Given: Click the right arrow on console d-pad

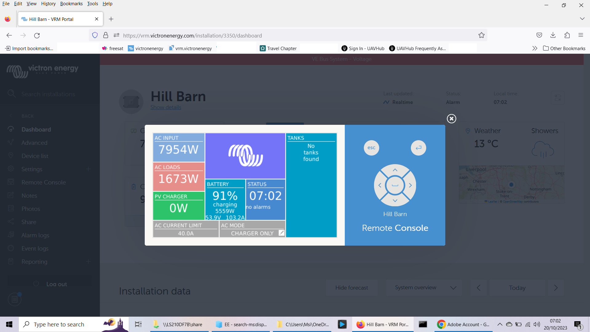Looking at the screenshot, I should [410, 185].
